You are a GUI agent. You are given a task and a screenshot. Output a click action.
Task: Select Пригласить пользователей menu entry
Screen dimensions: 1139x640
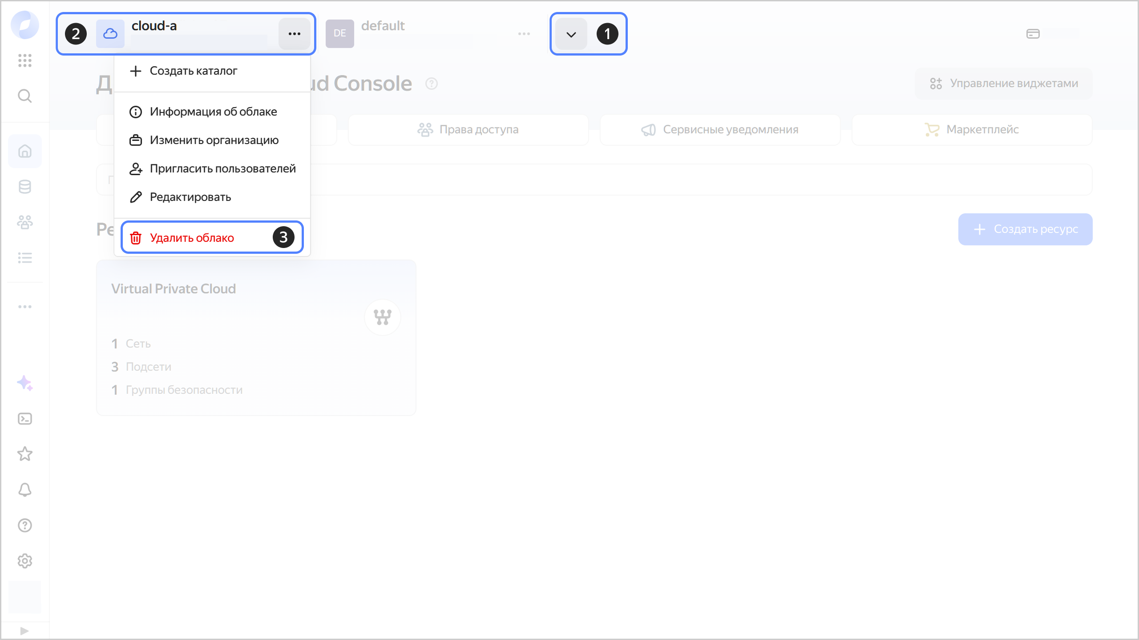222,168
